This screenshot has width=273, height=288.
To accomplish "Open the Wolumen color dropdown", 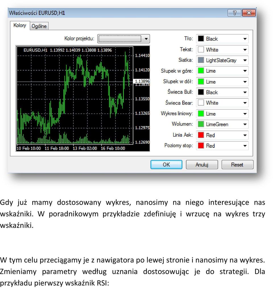I will pyautogui.click(x=222, y=124).
